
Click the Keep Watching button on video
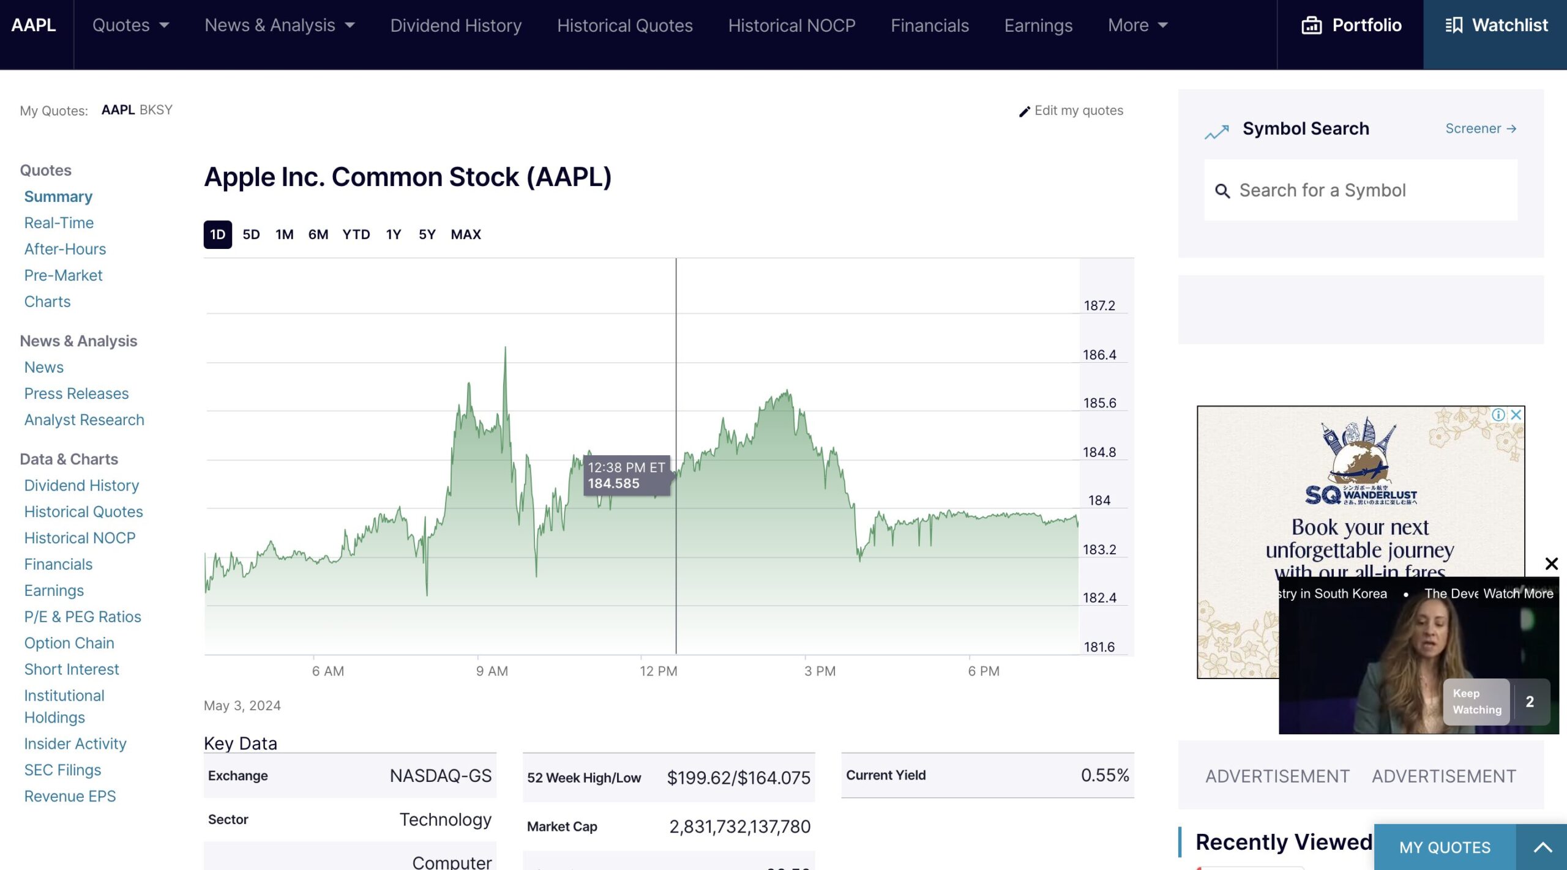[1477, 702]
